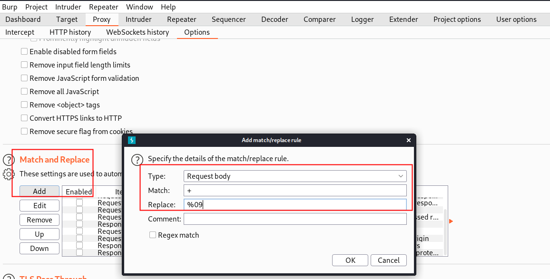
Task: Open the Project menu
Action: point(37,7)
